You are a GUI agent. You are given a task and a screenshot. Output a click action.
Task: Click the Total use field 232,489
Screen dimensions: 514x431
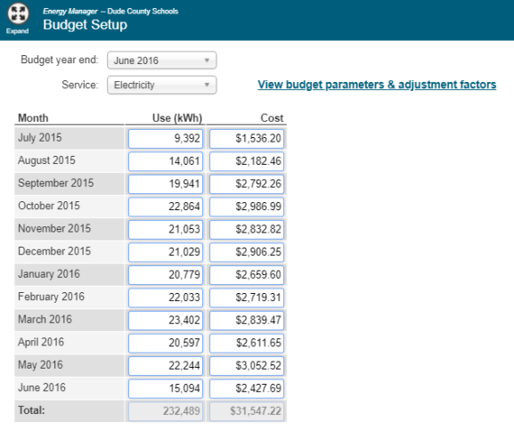[x=166, y=411]
